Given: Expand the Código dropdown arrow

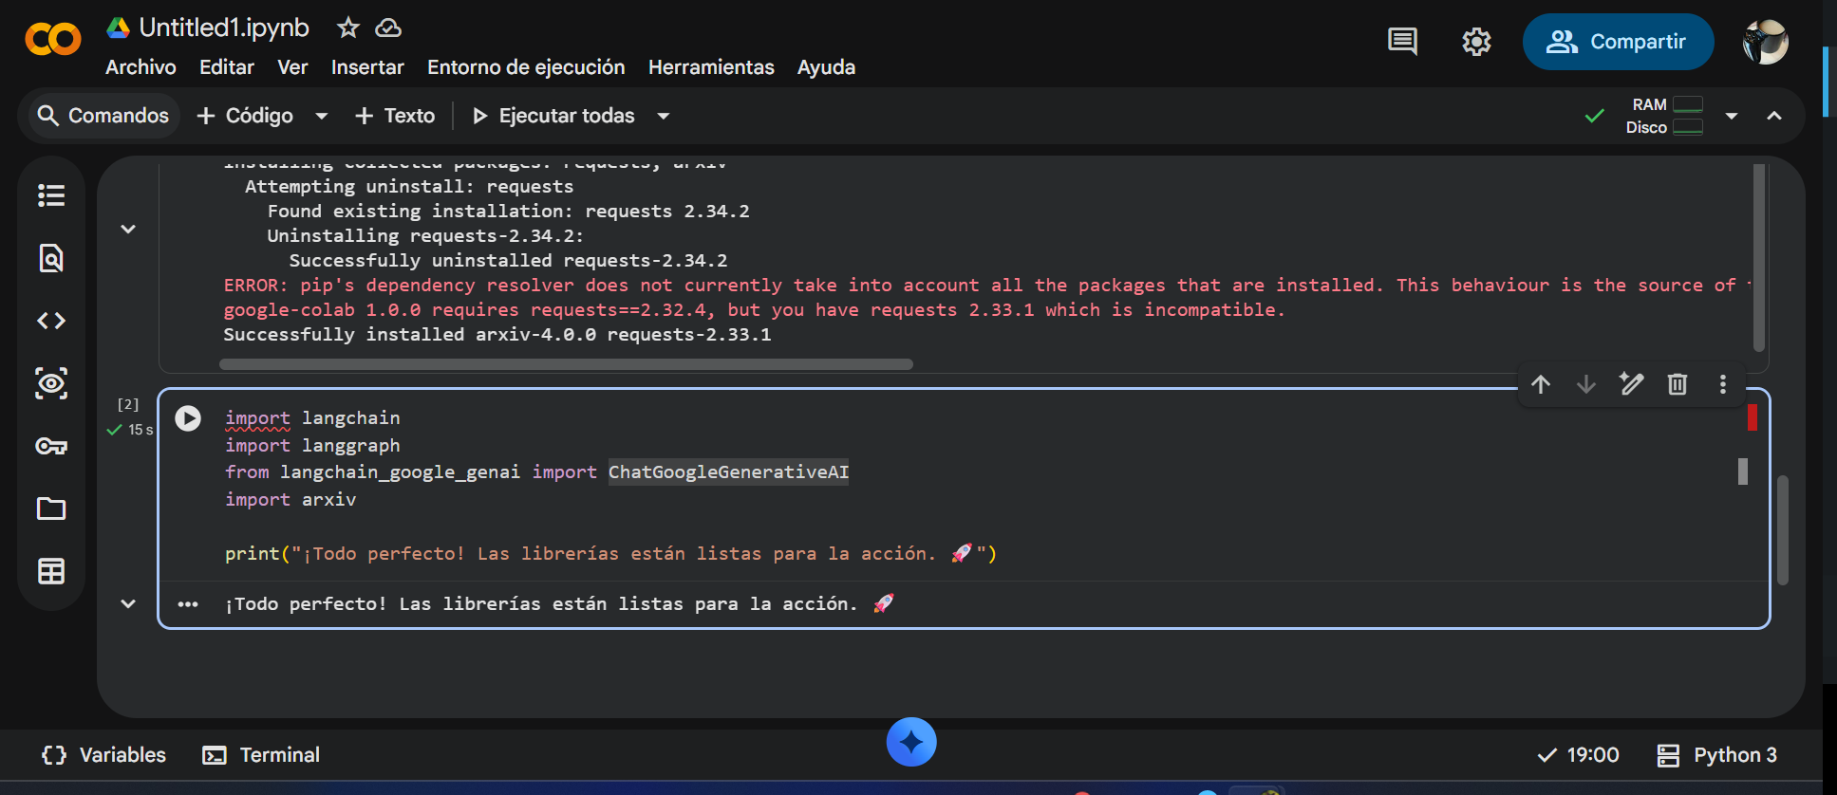Looking at the screenshot, I should tap(321, 116).
